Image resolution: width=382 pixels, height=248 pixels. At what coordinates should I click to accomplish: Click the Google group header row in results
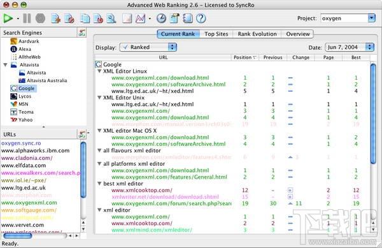232,64
